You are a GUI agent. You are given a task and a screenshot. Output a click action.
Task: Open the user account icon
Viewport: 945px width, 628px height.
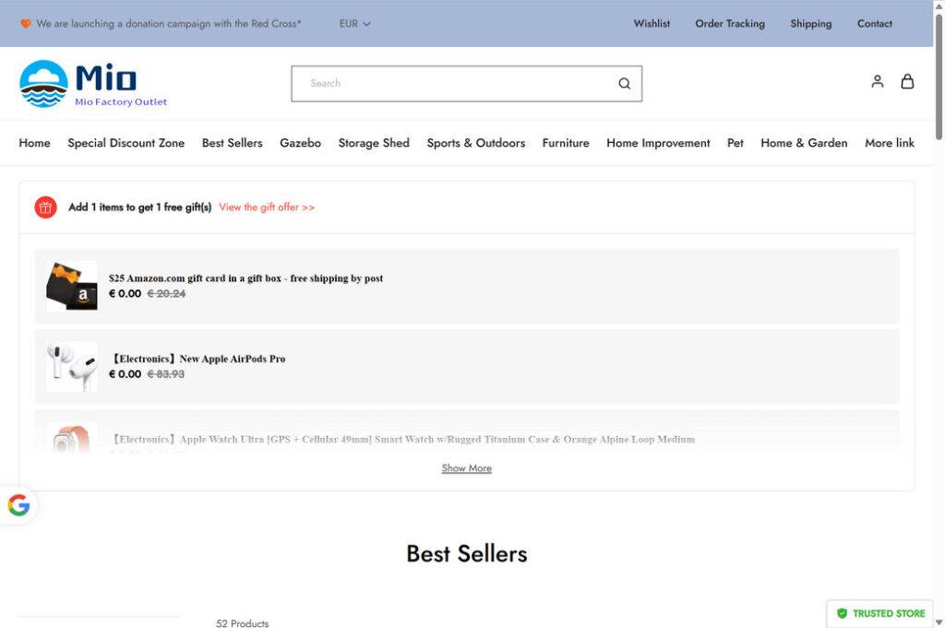pyautogui.click(x=877, y=81)
